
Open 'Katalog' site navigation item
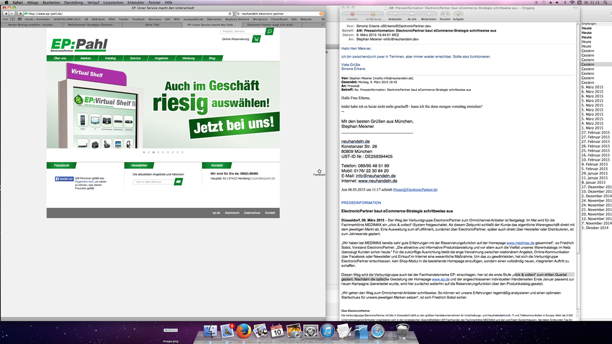(x=110, y=58)
